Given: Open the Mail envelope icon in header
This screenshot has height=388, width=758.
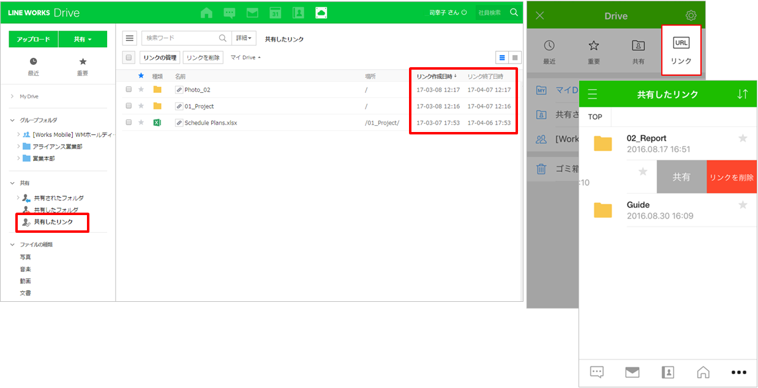Looking at the screenshot, I should 252,13.
